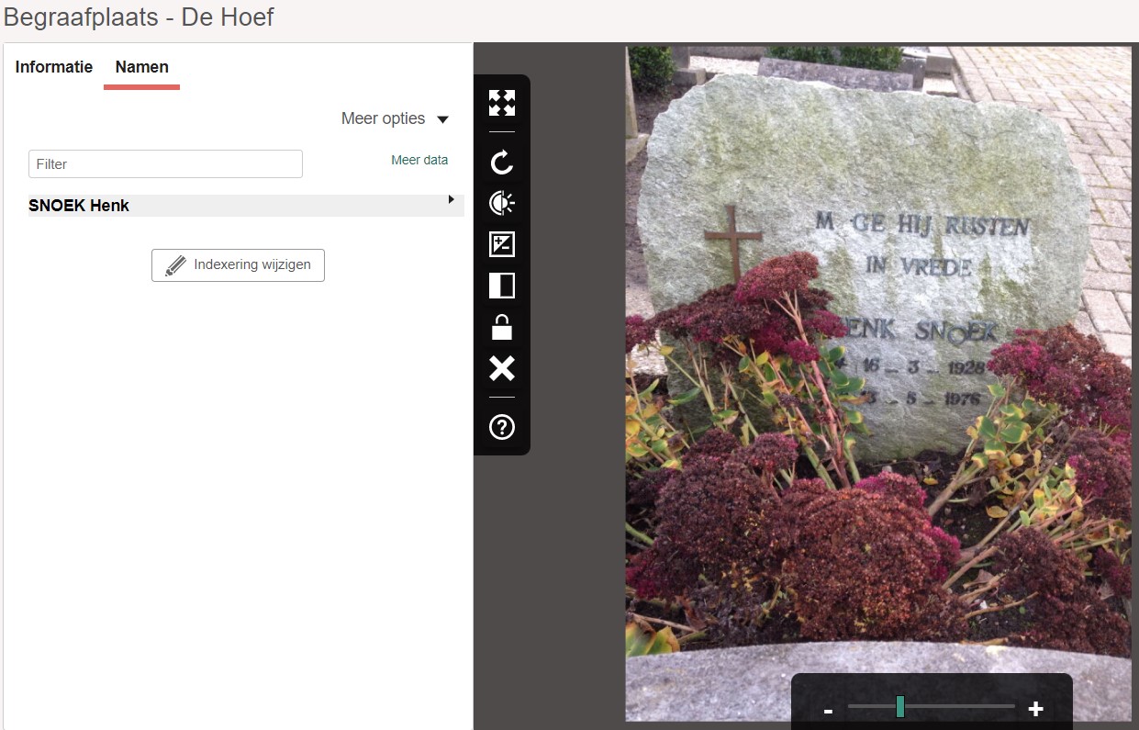
Task: Click the brightness adjustment icon
Action: (502, 203)
